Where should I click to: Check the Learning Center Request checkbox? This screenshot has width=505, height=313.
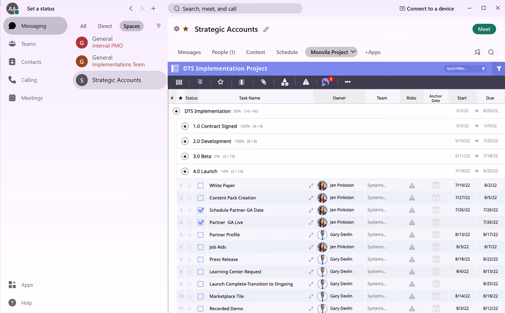pyautogui.click(x=200, y=272)
